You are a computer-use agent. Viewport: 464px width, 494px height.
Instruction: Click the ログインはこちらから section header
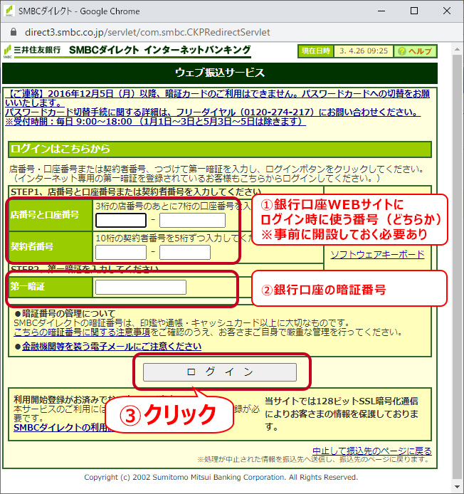tap(220, 149)
